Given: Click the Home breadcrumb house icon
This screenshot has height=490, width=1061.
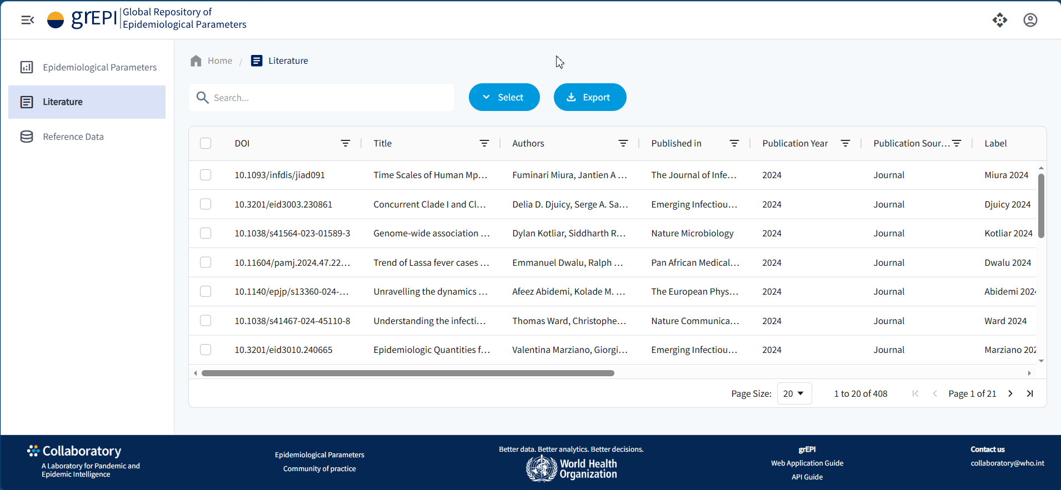Looking at the screenshot, I should [196, 60].
